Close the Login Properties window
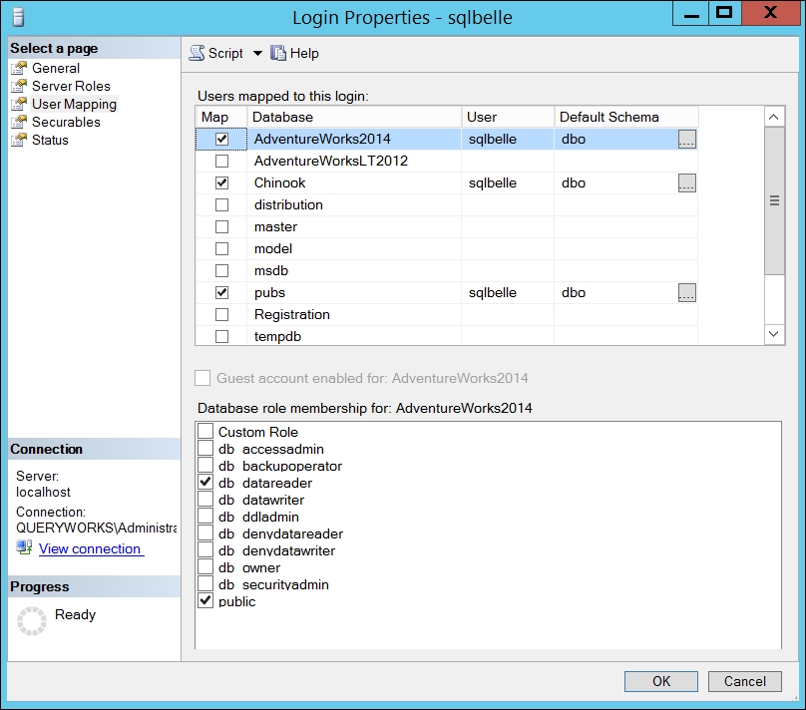Screen dimensions: 806x710 770,13
